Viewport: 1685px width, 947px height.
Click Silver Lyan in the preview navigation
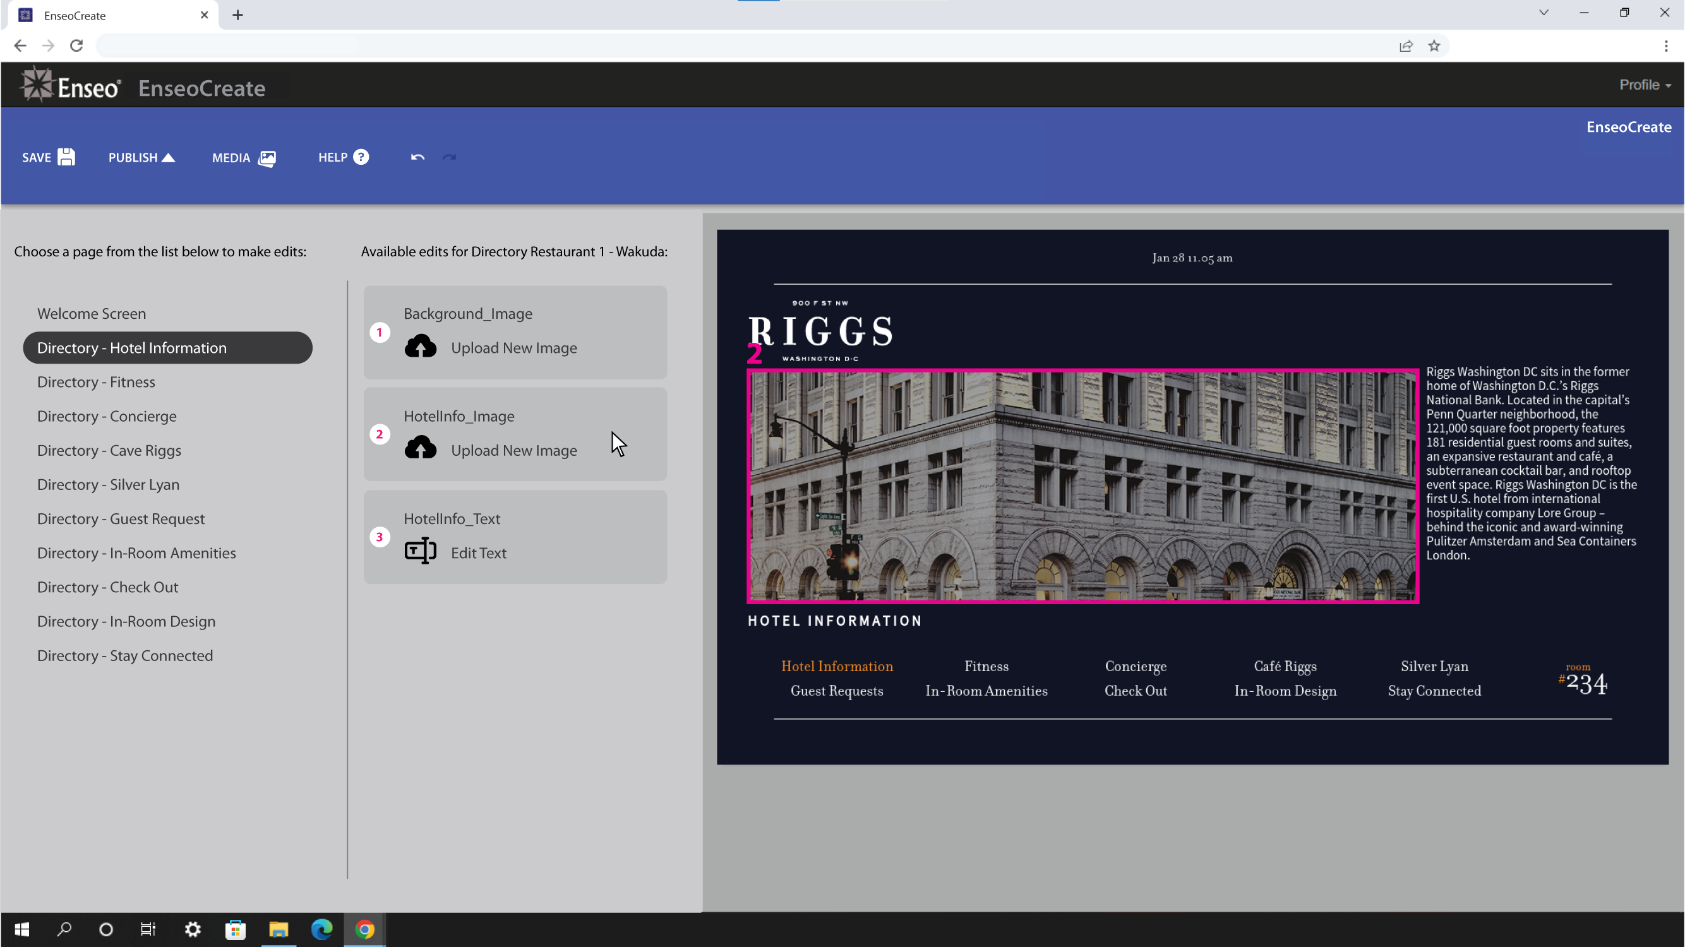[x=1434, y=666]
